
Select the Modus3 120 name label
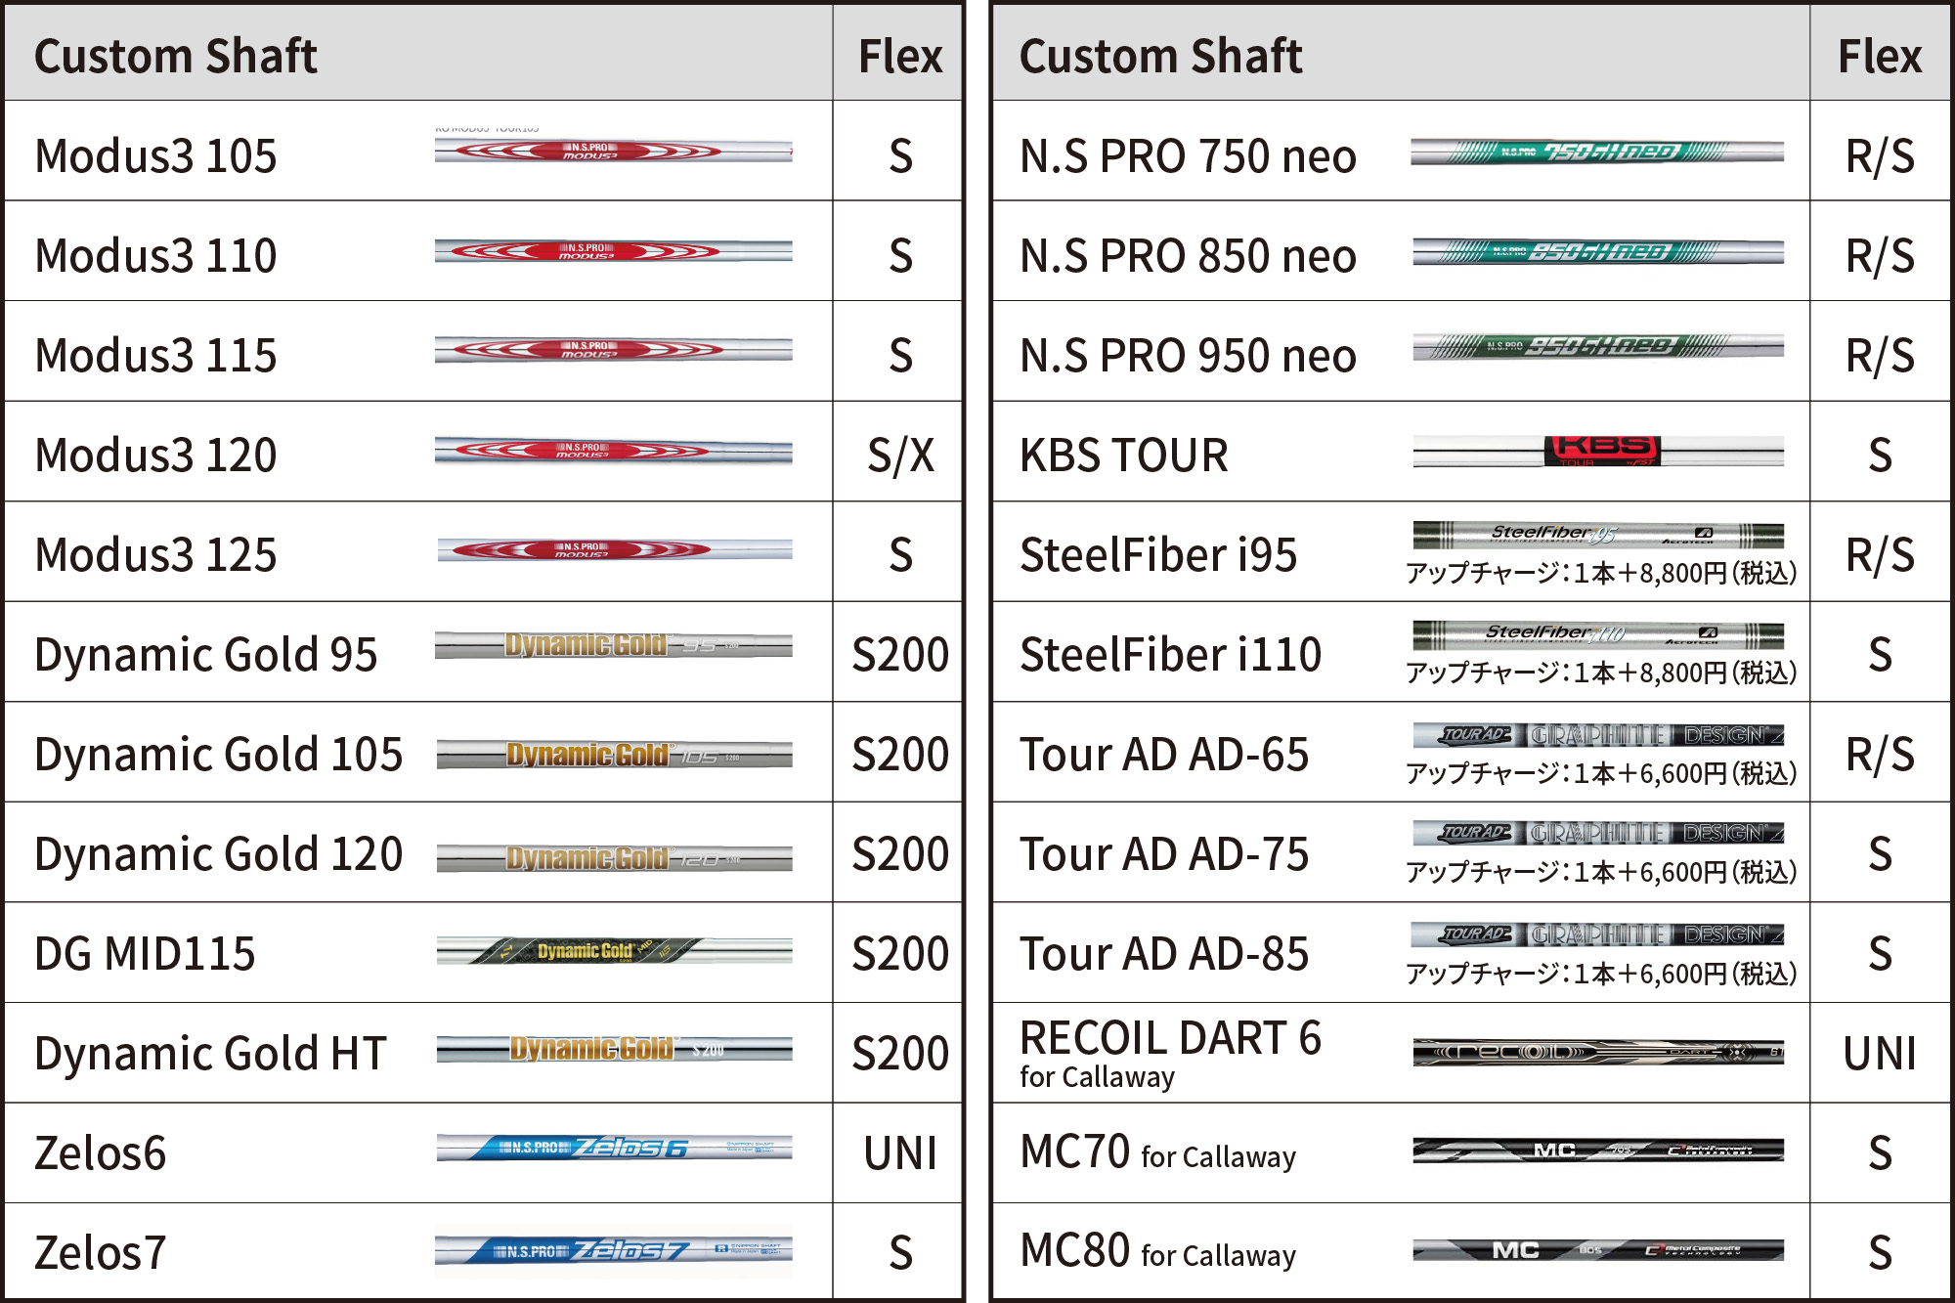156,455
